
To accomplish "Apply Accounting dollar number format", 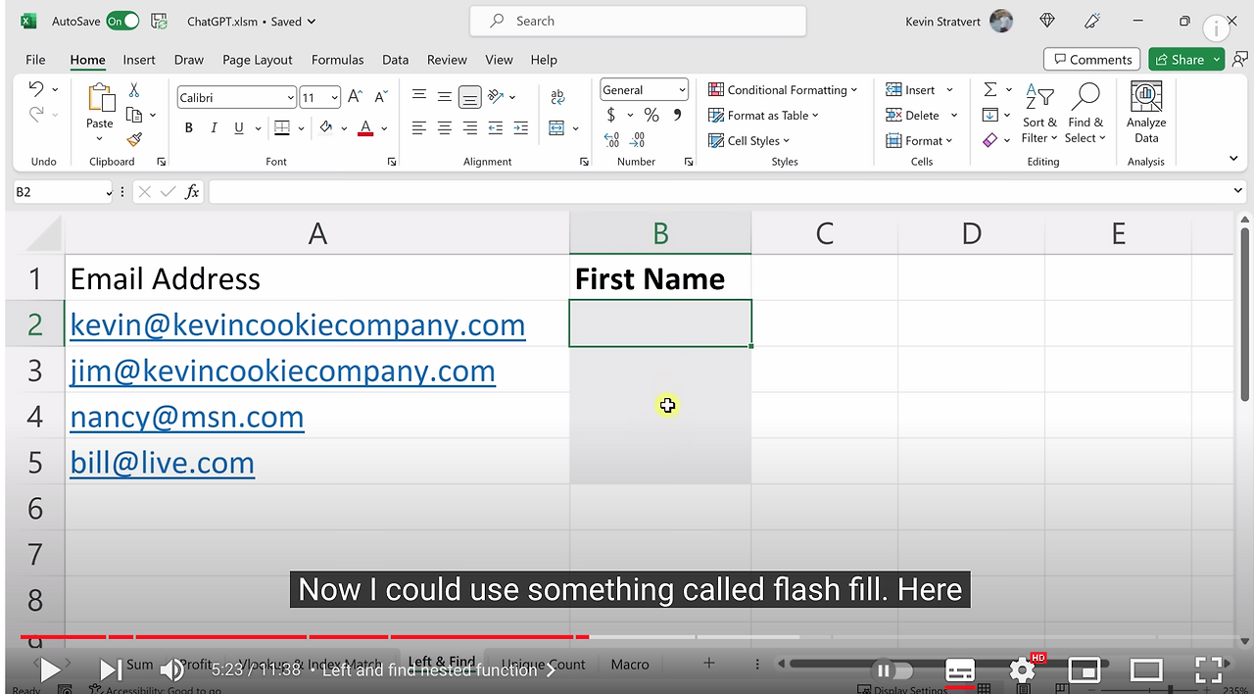I will coord(611,116).
